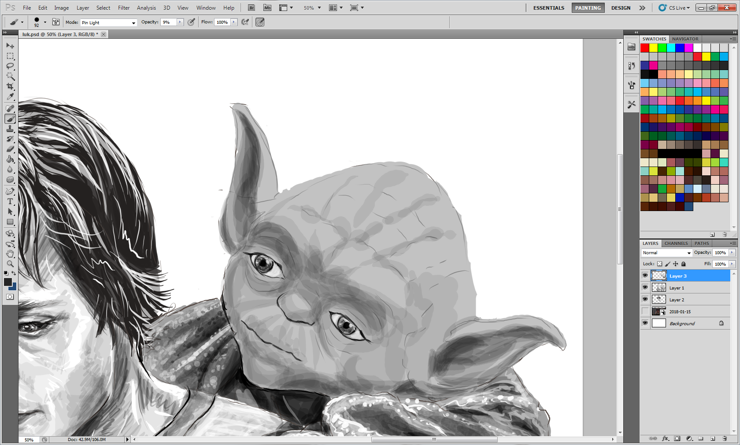740x445 pixels.
Task: Select the Sponge tool
Action: click(x=10, y=179)
